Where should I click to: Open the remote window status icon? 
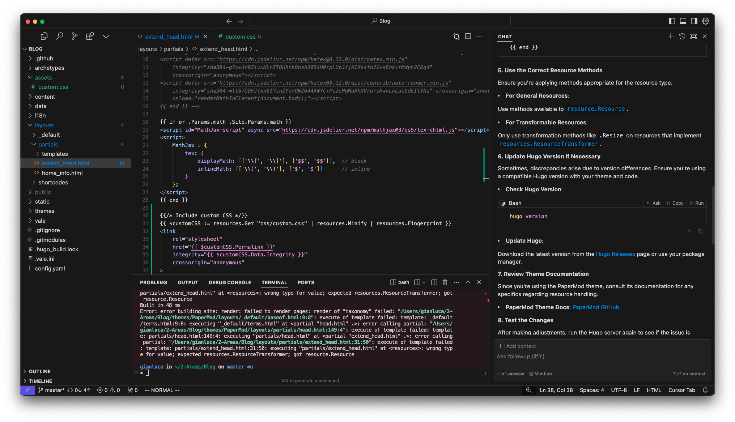coord(27,390)
